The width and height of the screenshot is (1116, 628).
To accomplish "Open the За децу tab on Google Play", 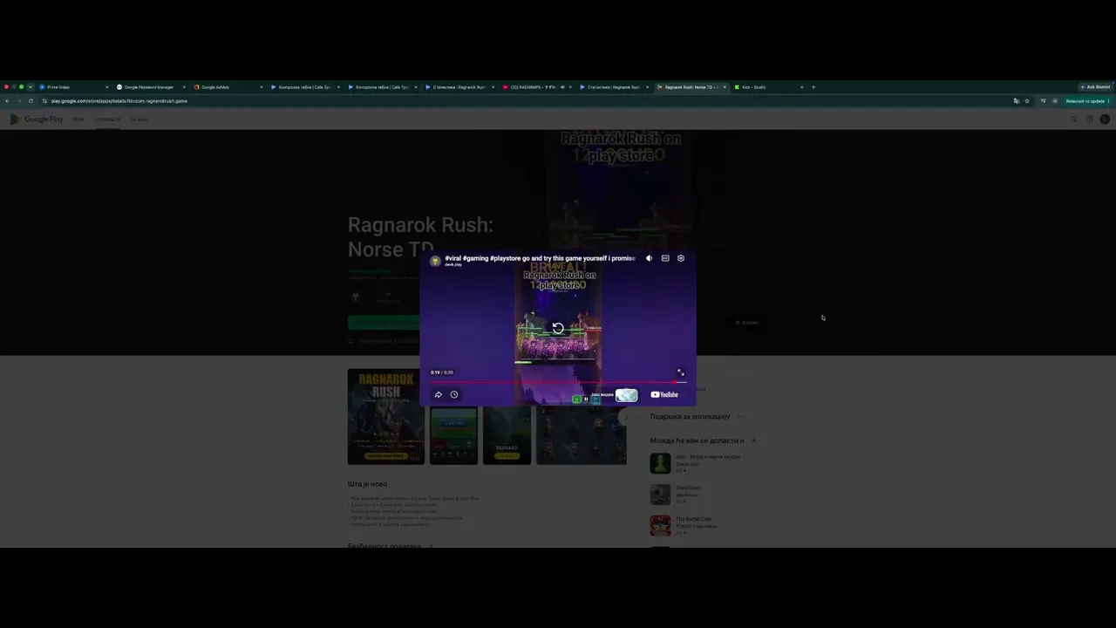I will [x=139, y=119].
